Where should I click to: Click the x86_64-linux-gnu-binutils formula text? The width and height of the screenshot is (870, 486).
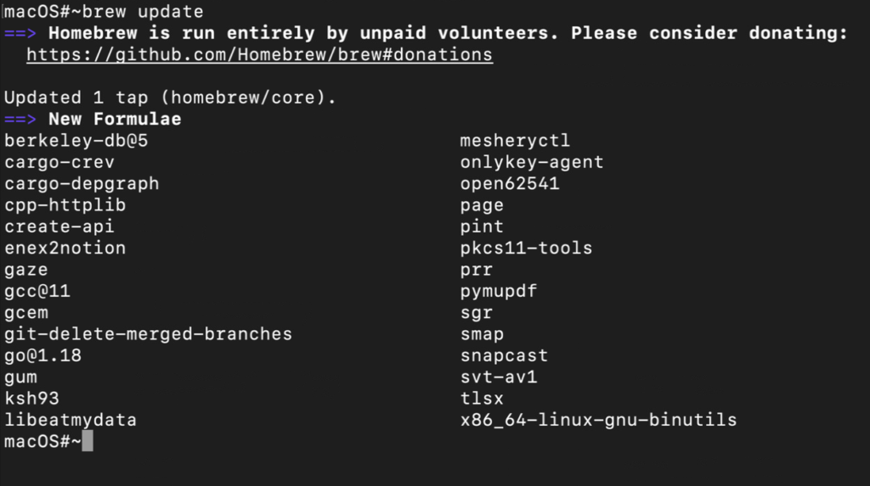point(598,420)
